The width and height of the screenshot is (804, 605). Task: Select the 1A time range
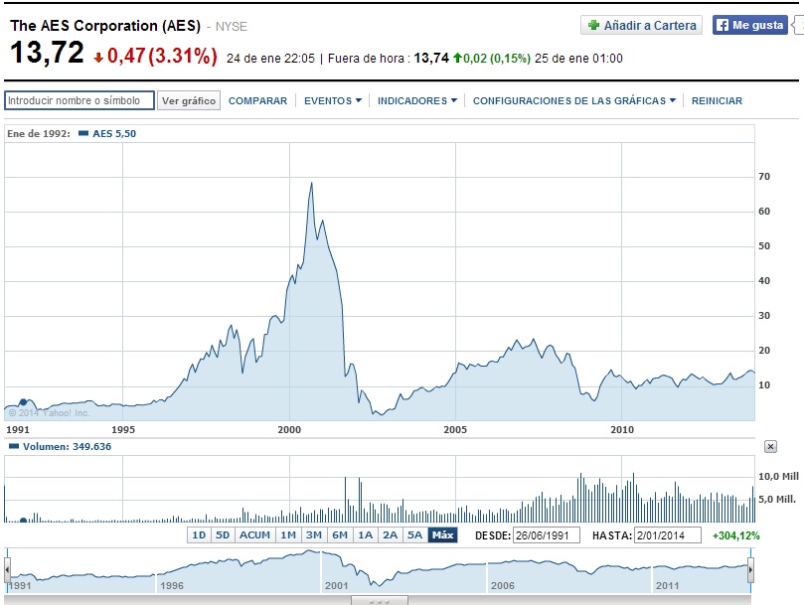click(x=365, y=535)
